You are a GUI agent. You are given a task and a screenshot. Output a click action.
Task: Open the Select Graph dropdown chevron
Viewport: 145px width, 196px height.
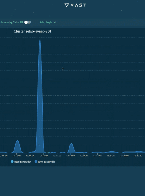(55, 22)
